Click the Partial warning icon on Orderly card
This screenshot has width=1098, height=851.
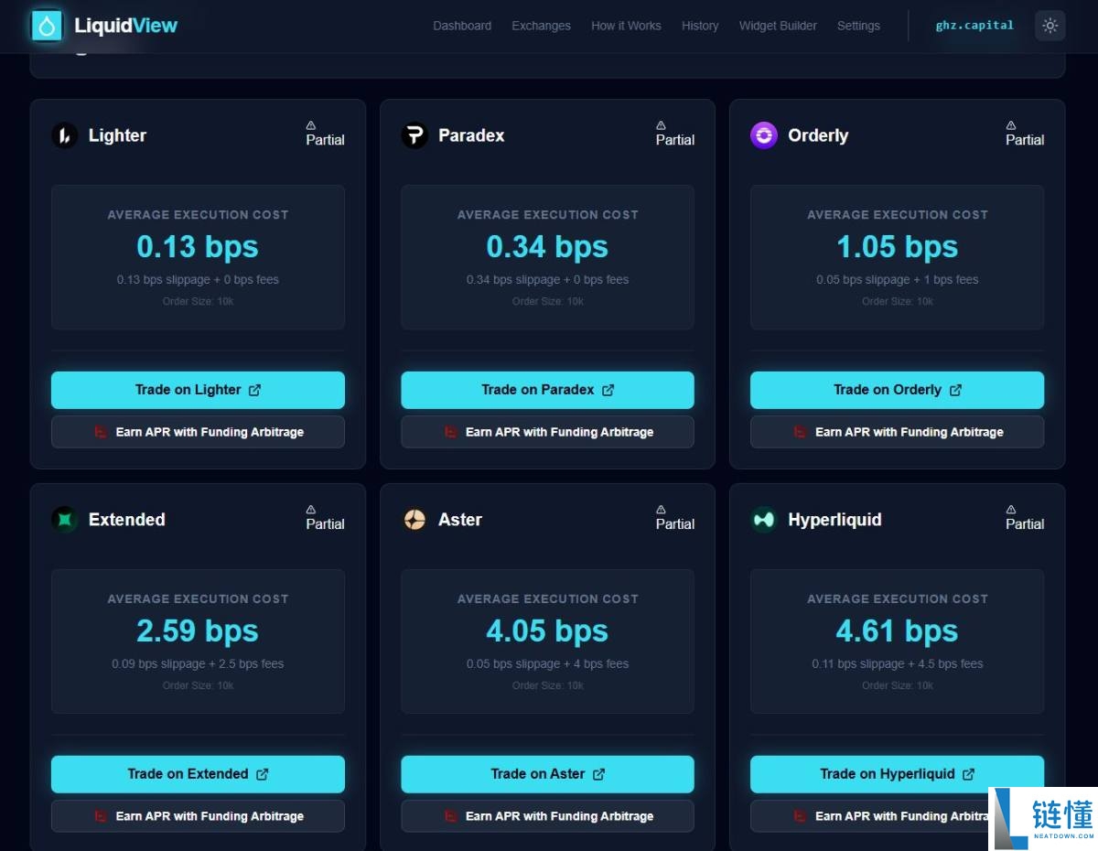click(1011, 125)
